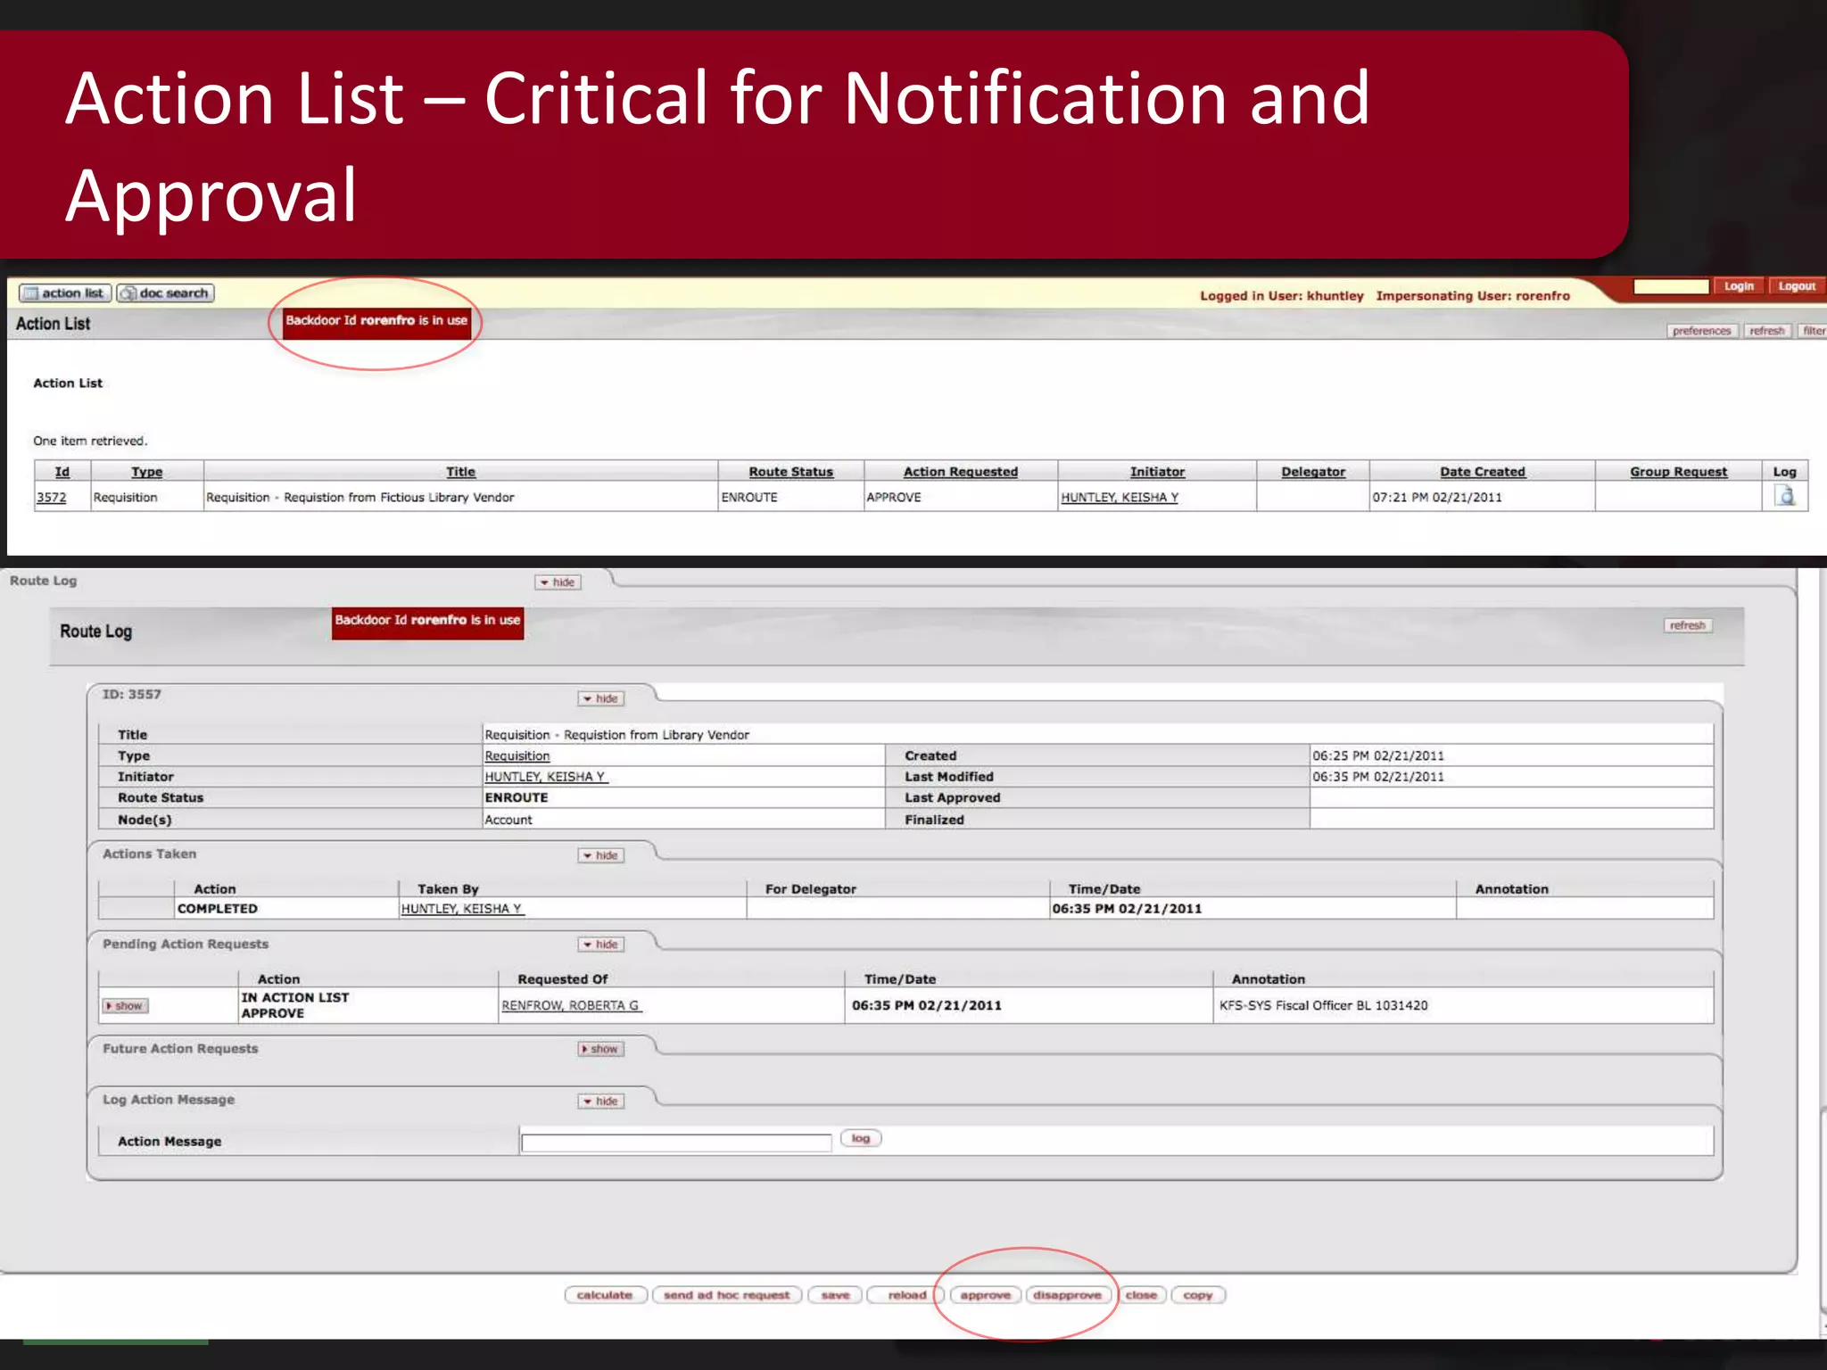Show the Future Action Requests section

pos(601,1049)
